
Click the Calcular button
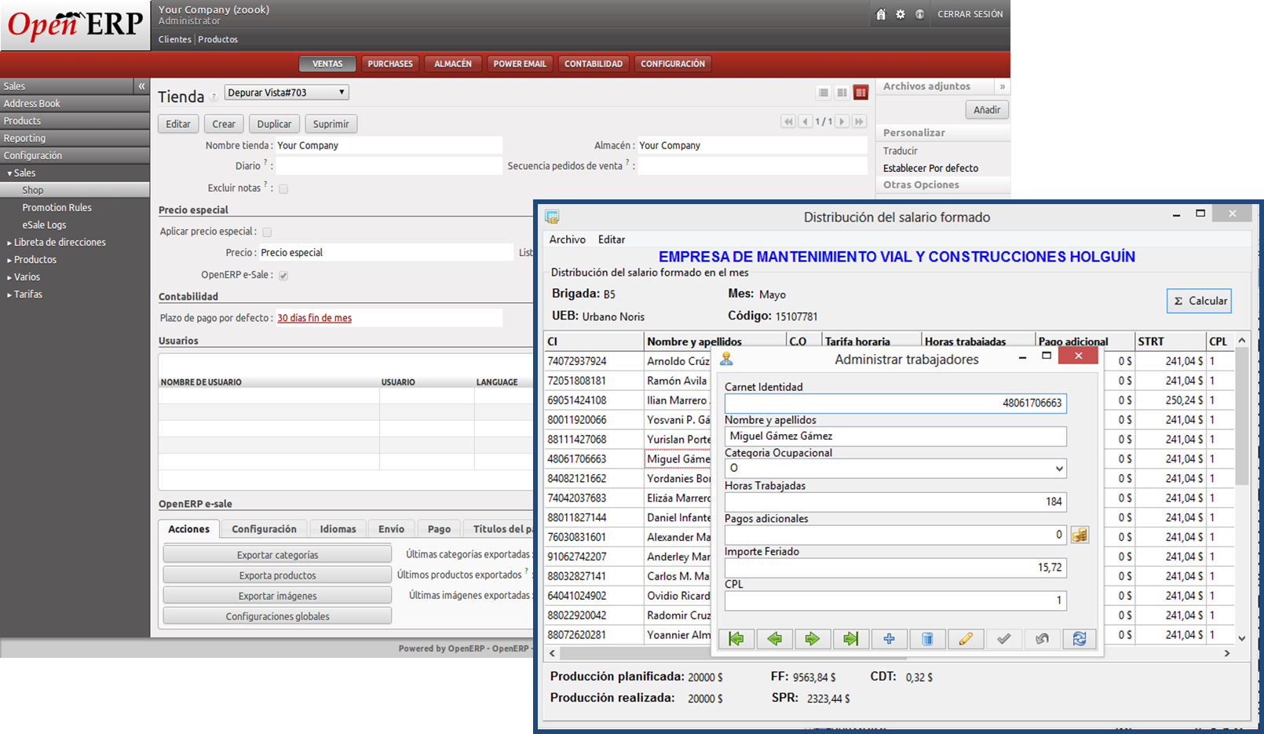coord(1199,301)
